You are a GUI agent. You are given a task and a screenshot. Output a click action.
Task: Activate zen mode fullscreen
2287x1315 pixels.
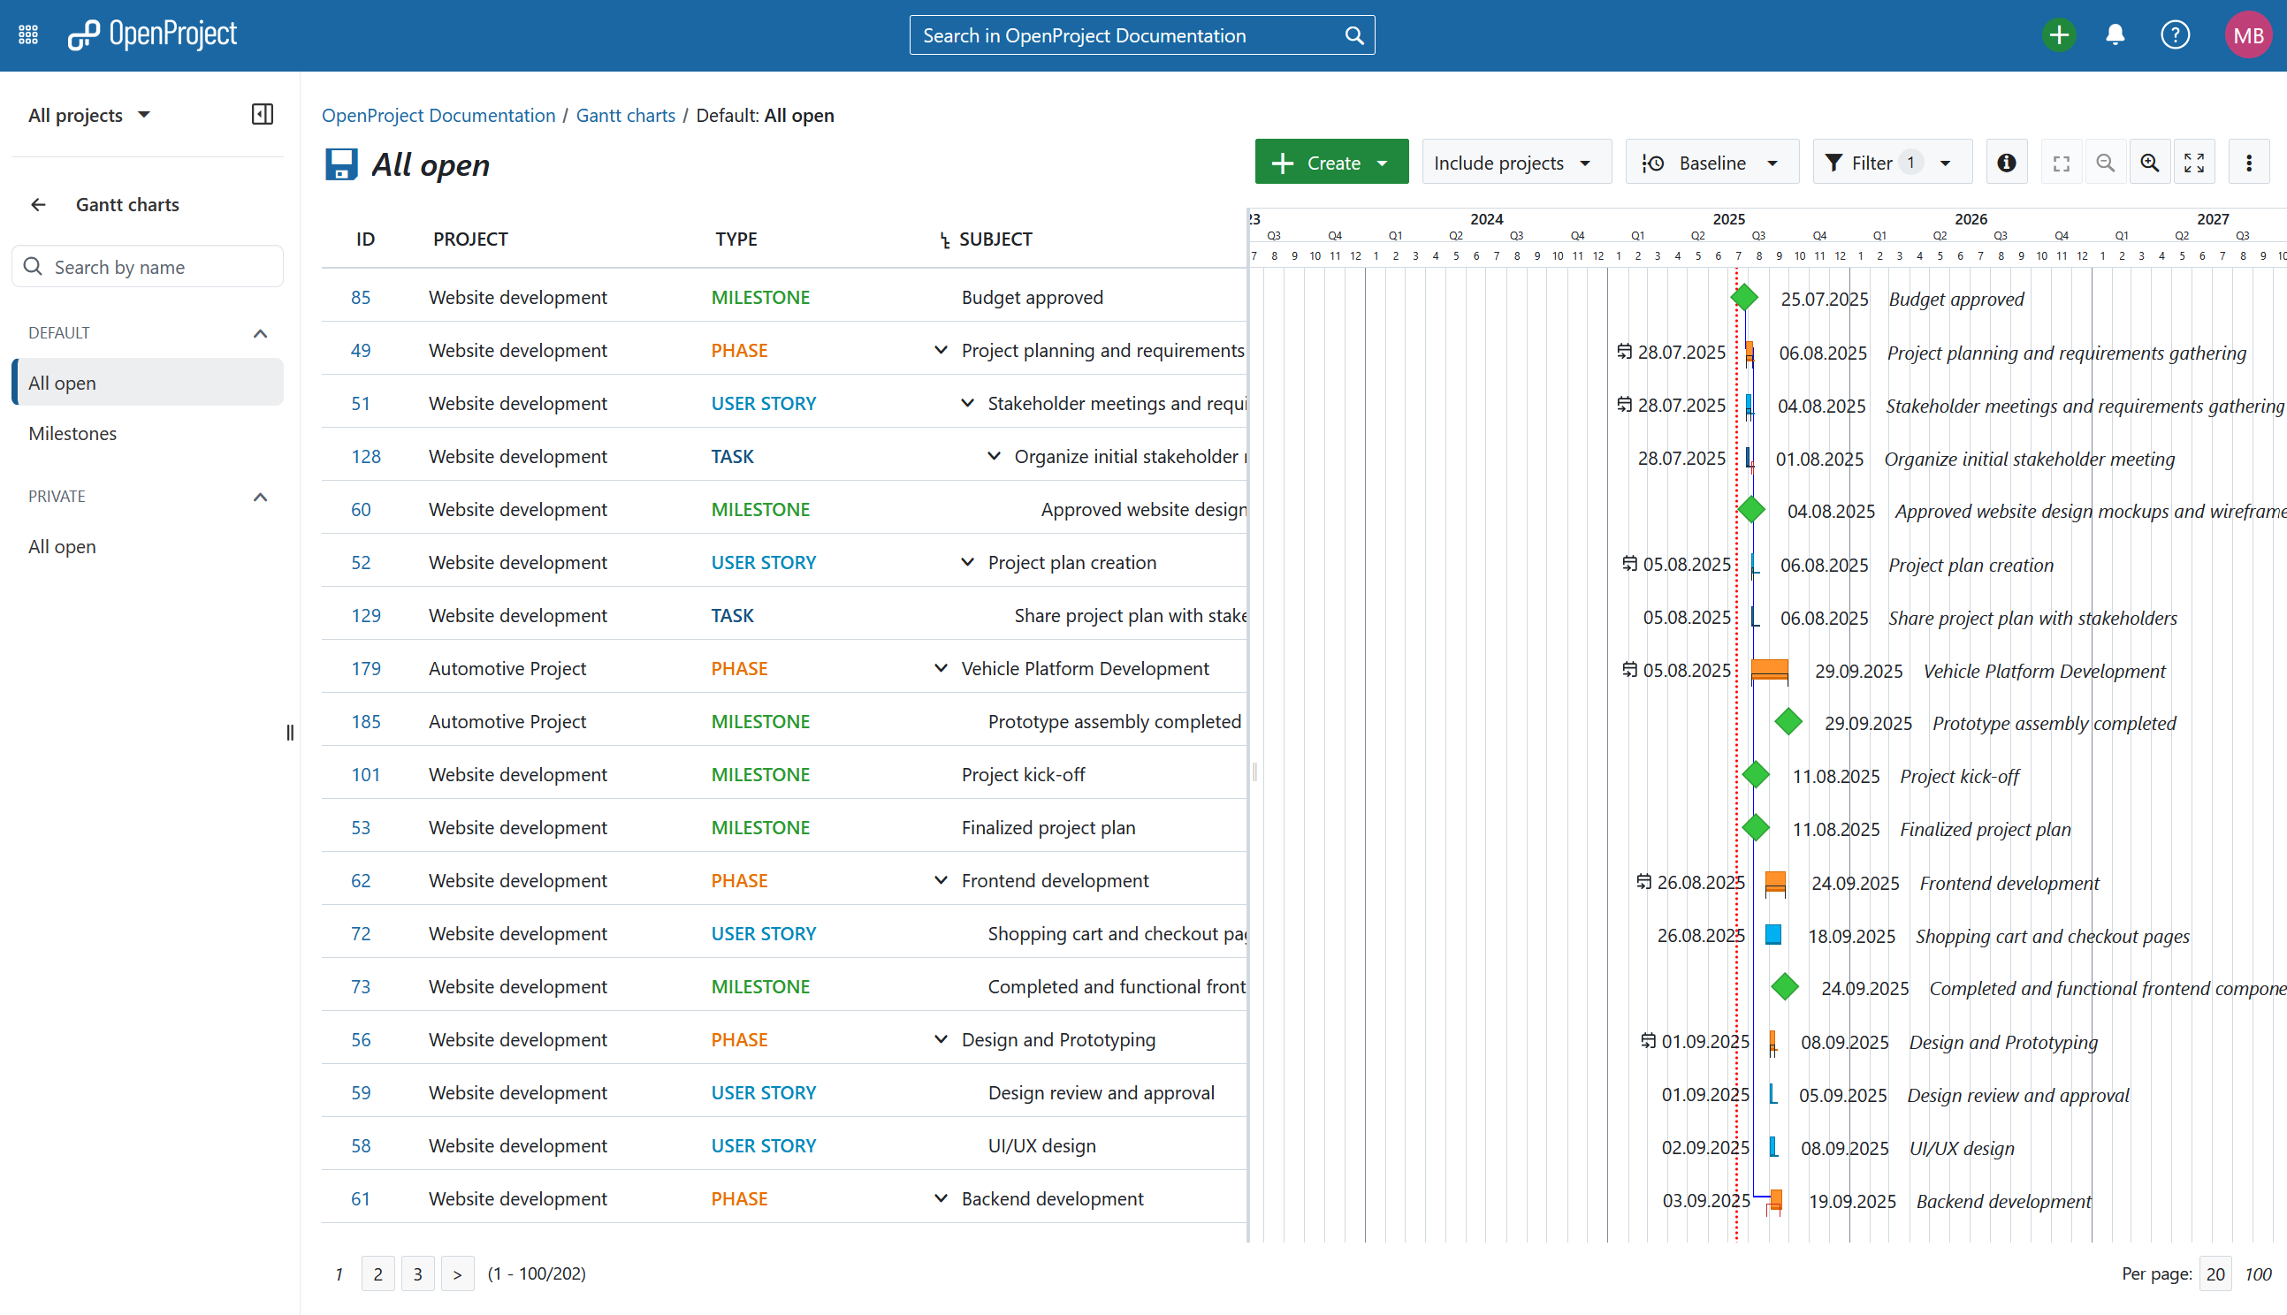[2193, 163]
